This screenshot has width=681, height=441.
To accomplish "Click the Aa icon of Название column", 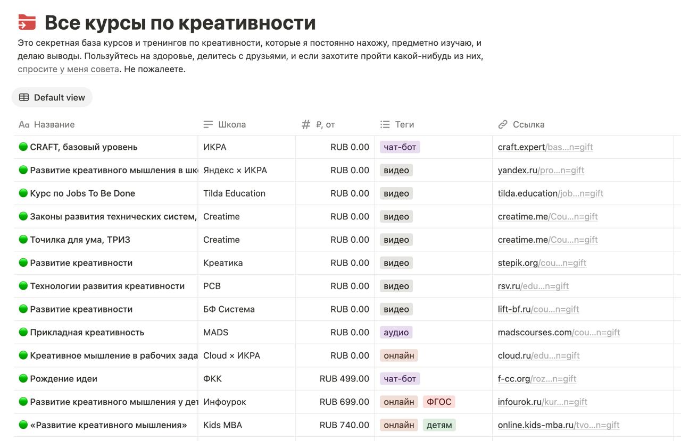I will pyautogui.click(x=24, y=124).
